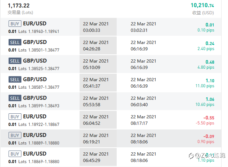Screen dimensions: 228x167
Task: Click the total profit 10,210.74 figure
Action: pyautogui.click(x=202, y=5)
